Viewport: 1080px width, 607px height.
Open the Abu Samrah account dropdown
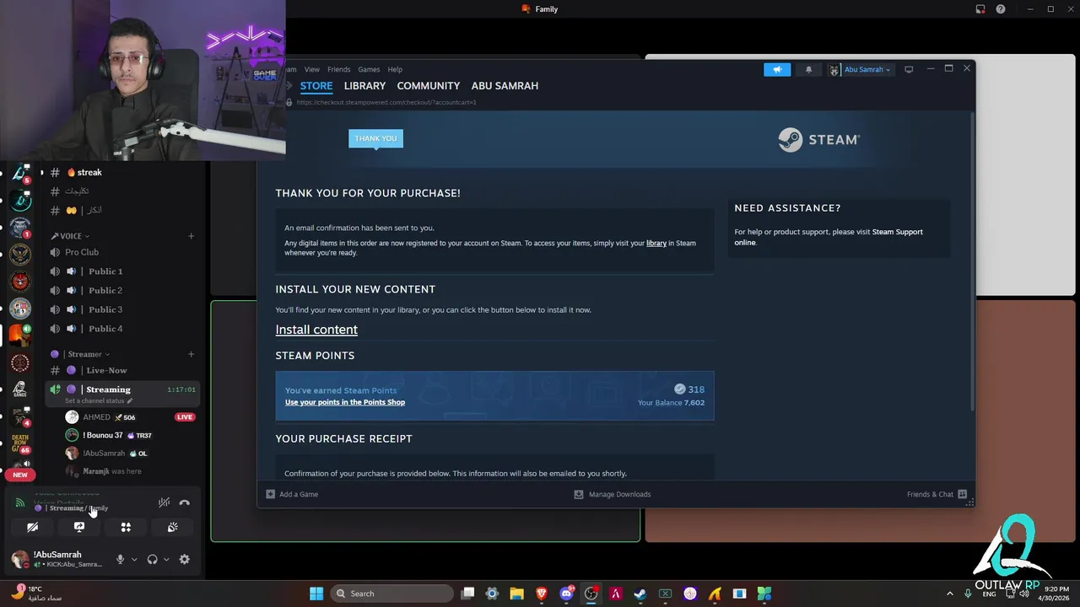coord(860,70)
